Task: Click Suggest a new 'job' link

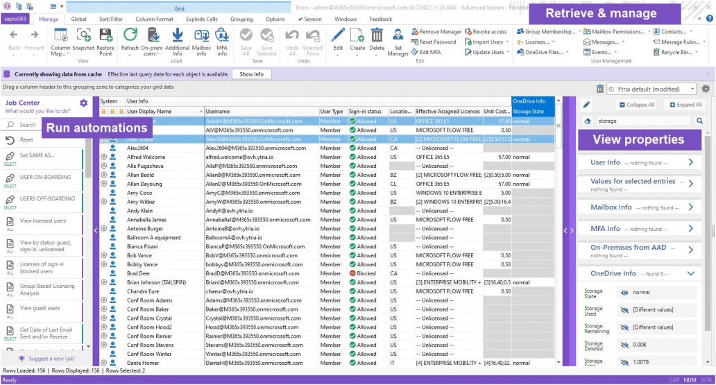Action: (46, 359)
